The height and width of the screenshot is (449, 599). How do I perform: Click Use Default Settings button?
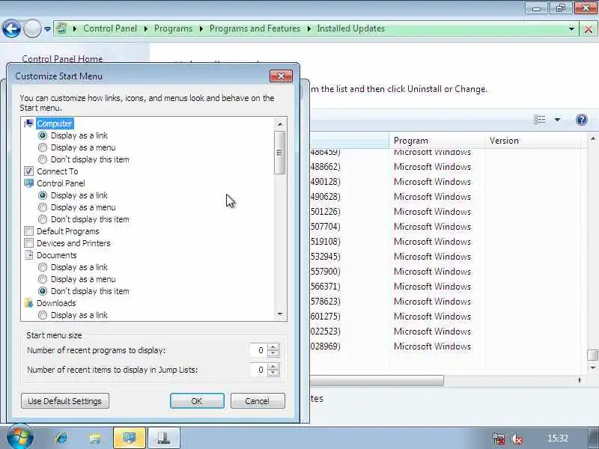65,401
